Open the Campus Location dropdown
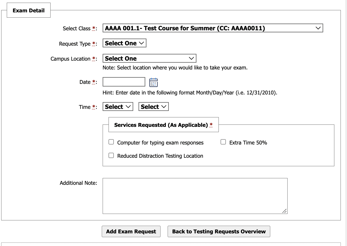This screenshot has height=246, width=347. 149,59
